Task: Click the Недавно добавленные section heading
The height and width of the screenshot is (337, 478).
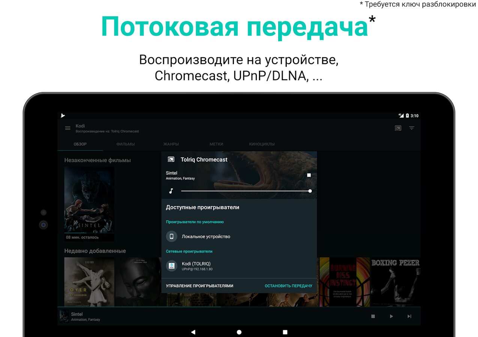Action: [95, 251]
